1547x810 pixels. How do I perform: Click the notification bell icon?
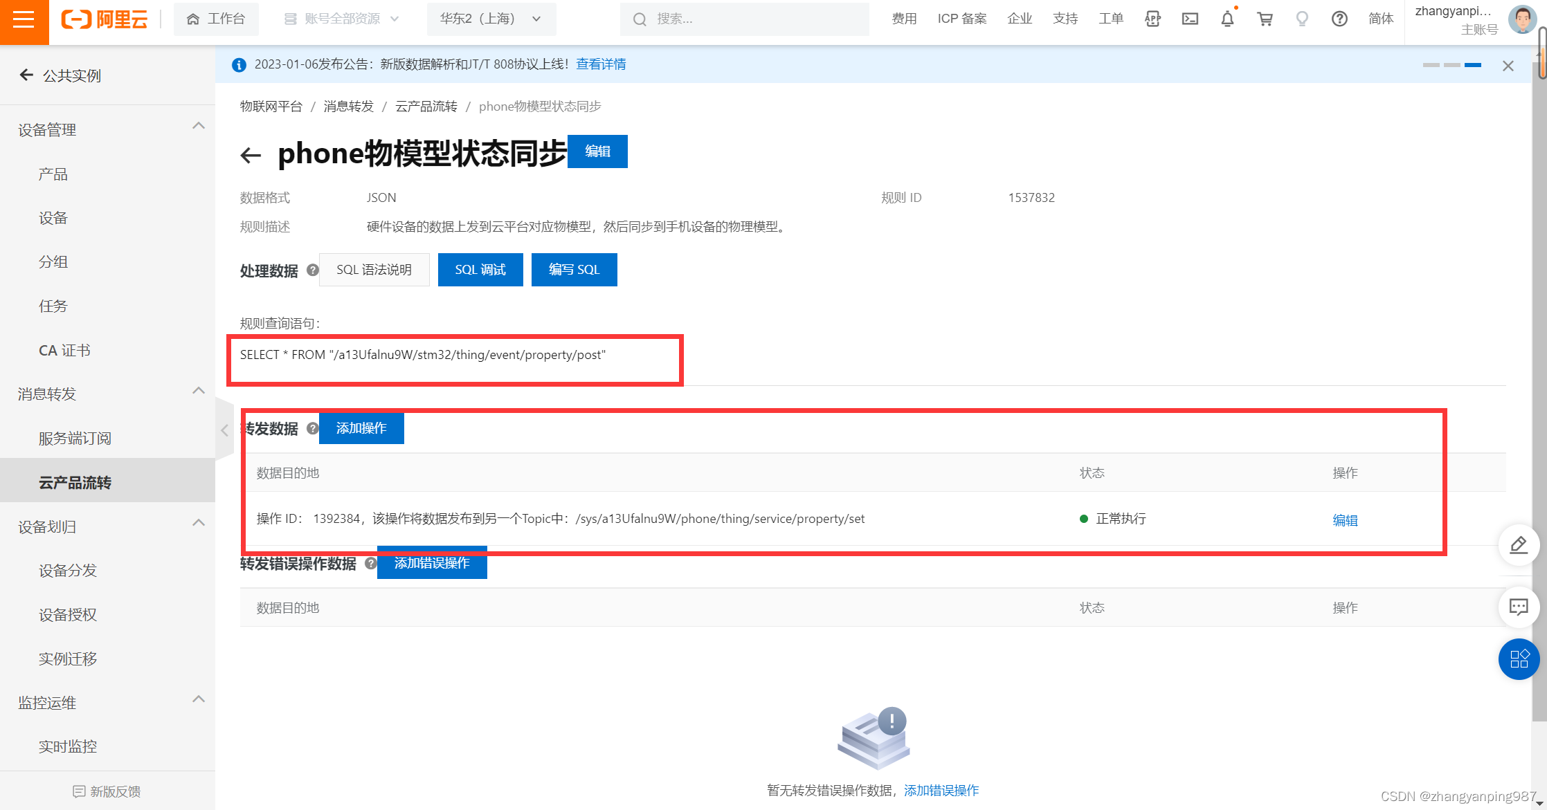coord(1227,19)
